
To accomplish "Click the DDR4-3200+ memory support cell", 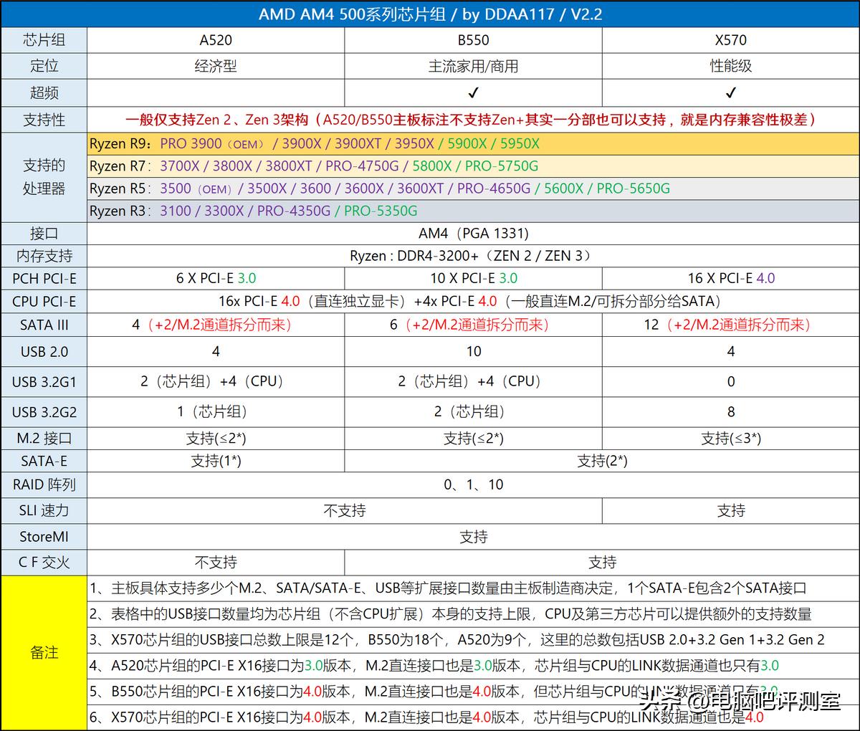I will tap(473, 255).
